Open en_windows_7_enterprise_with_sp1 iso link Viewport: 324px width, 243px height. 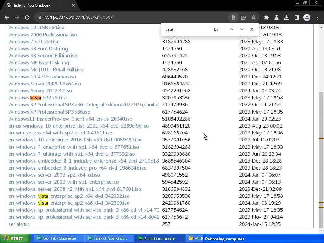[74, 147]
